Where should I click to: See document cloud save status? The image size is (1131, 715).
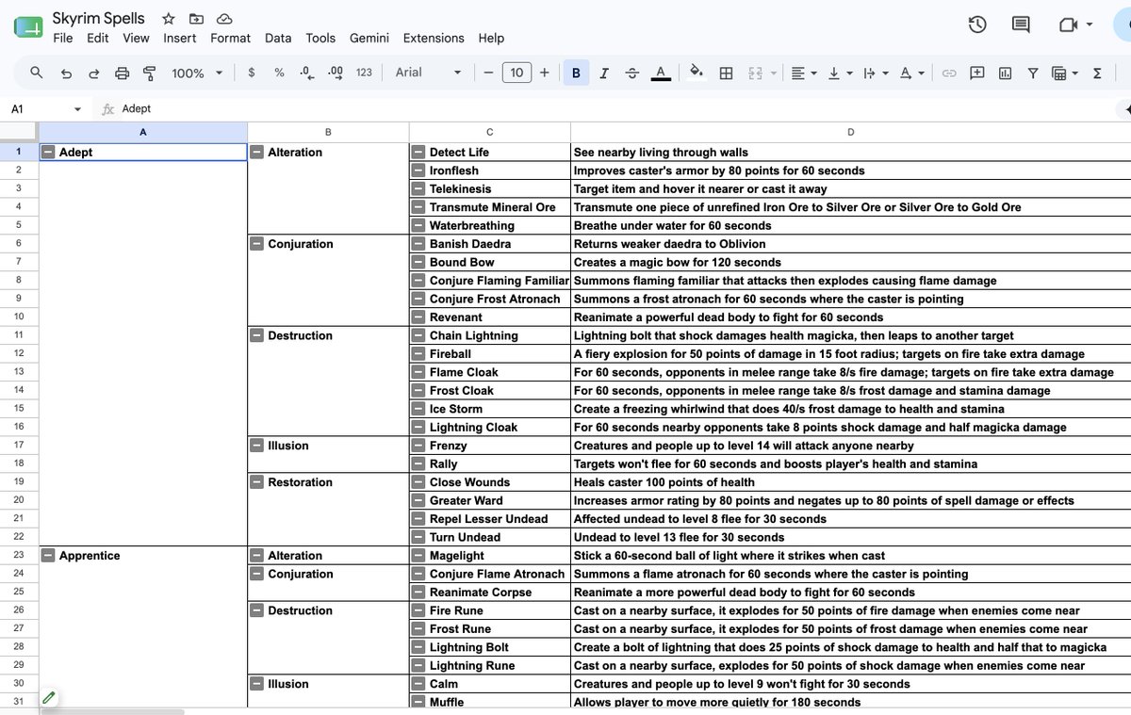224,19
